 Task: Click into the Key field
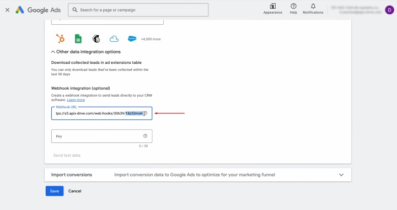(x=102, y=136)
